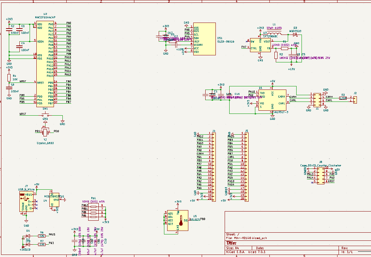The height and width of the screenshot is (257, 371).
Task: Click the DS1 OLED display symbol
Action: click(x=205, y=39)
